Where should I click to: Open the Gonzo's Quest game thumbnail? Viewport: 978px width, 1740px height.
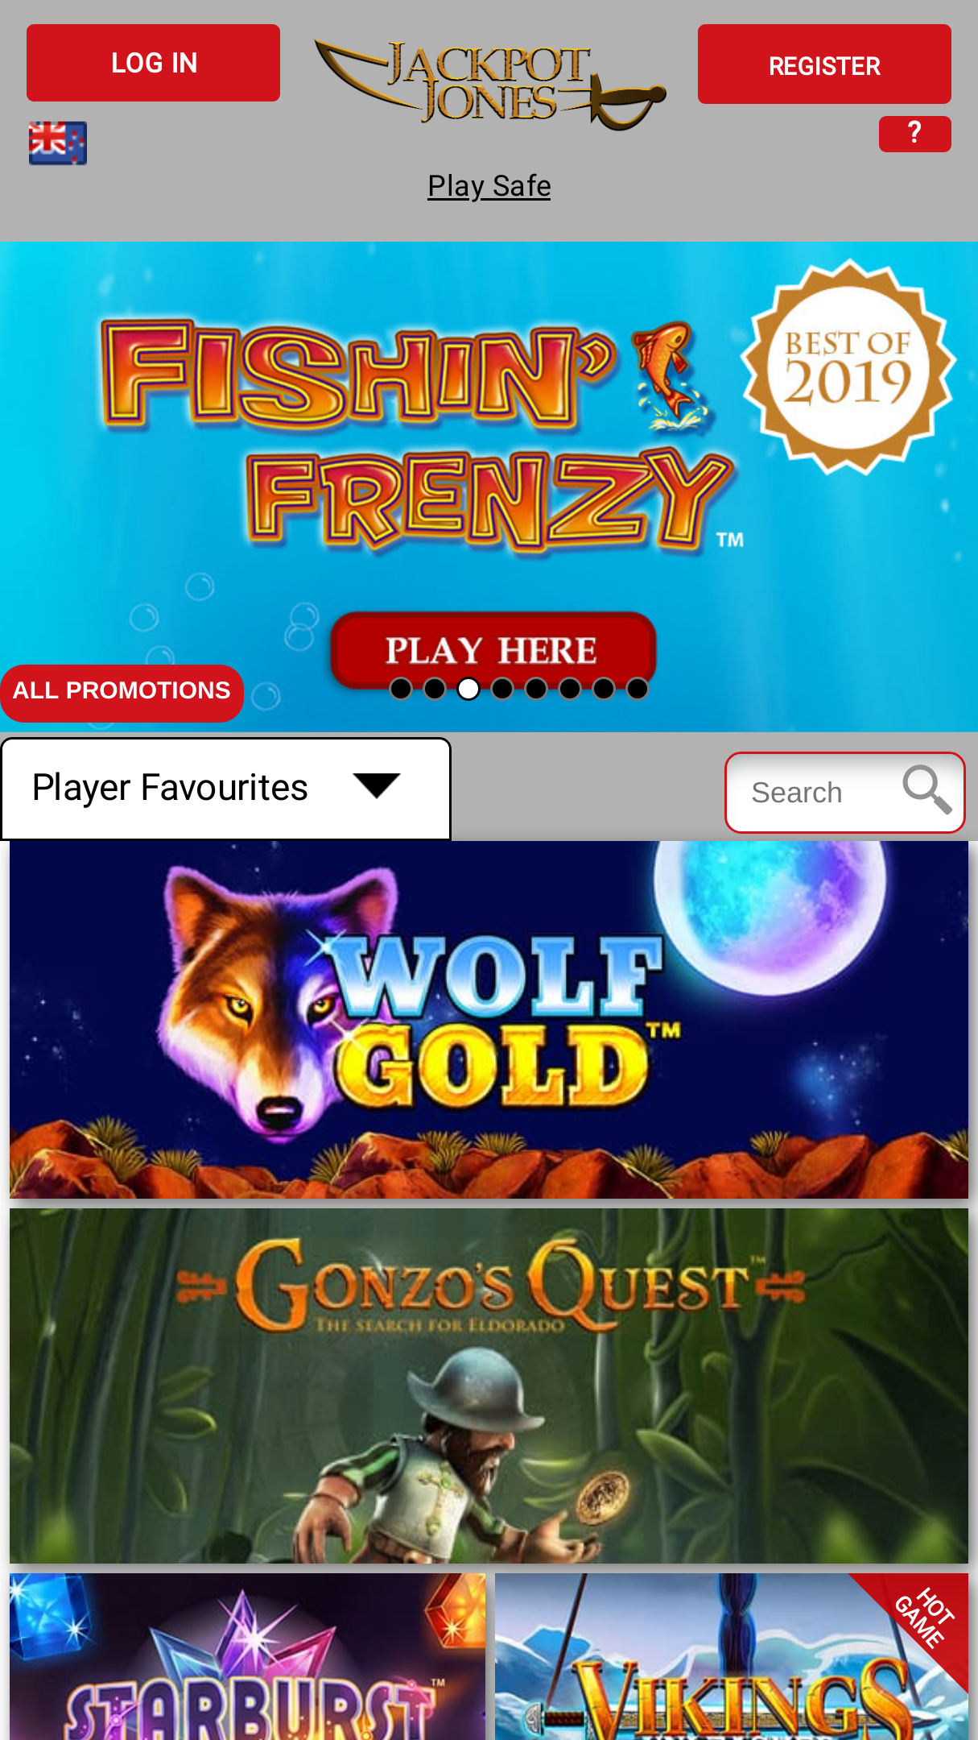tap(489, 1386)
